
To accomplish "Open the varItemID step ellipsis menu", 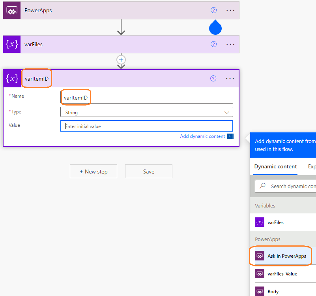I will tap(230, 79).
